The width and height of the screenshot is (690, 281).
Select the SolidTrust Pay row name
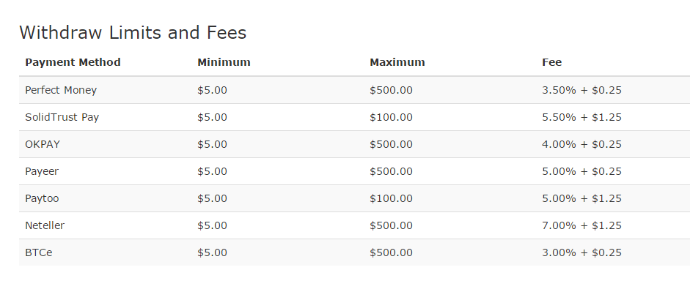[x=62, y=117]
